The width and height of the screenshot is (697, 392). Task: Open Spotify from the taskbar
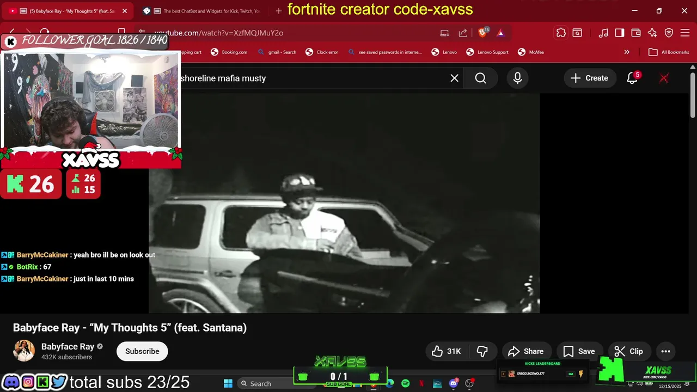tap(405, 383)
